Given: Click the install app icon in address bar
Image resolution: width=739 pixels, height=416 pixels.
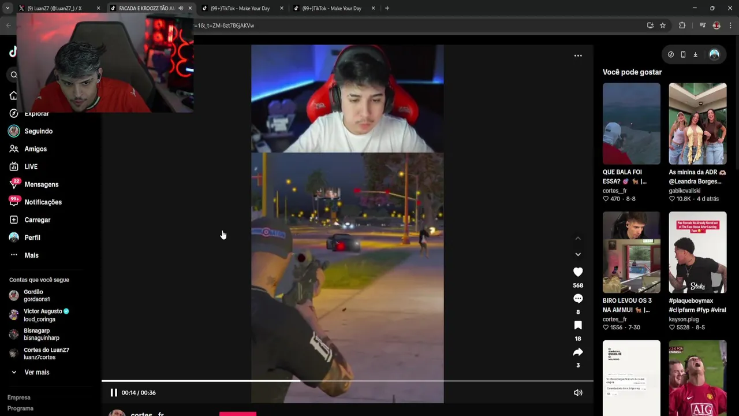Looking at the screenshot, I should (x=650, y=25).
